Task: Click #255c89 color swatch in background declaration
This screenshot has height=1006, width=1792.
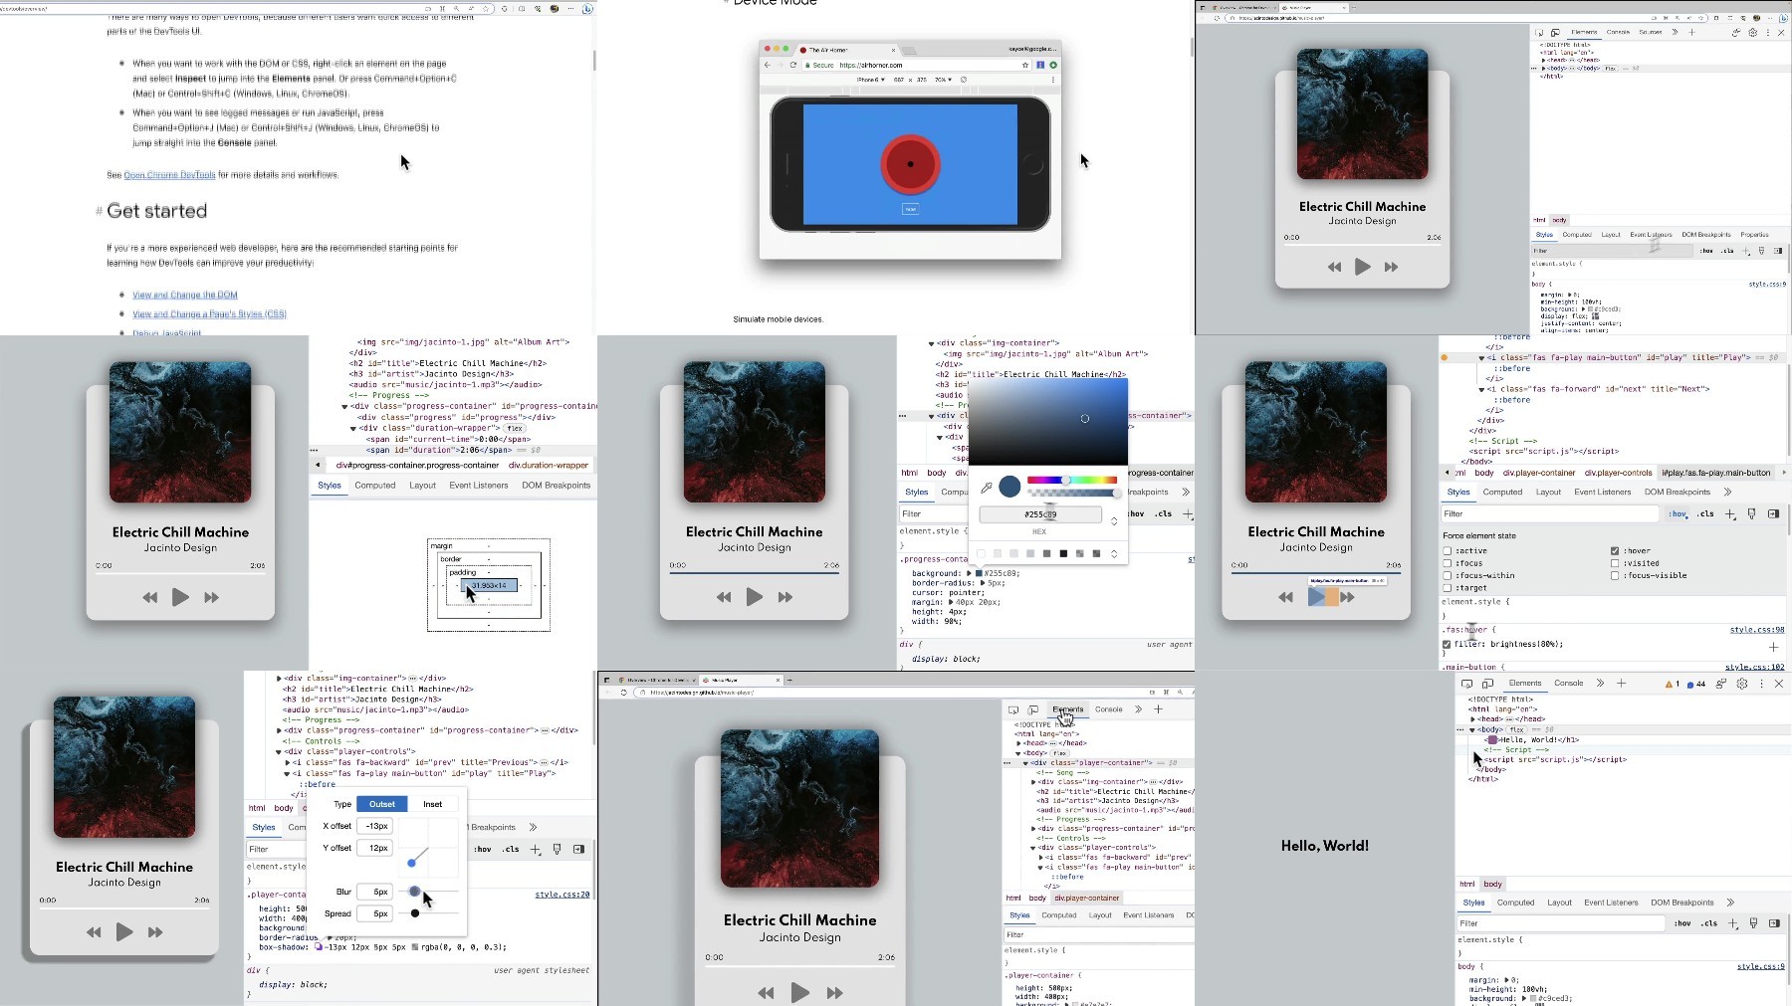Action: (x=979, y=573)
